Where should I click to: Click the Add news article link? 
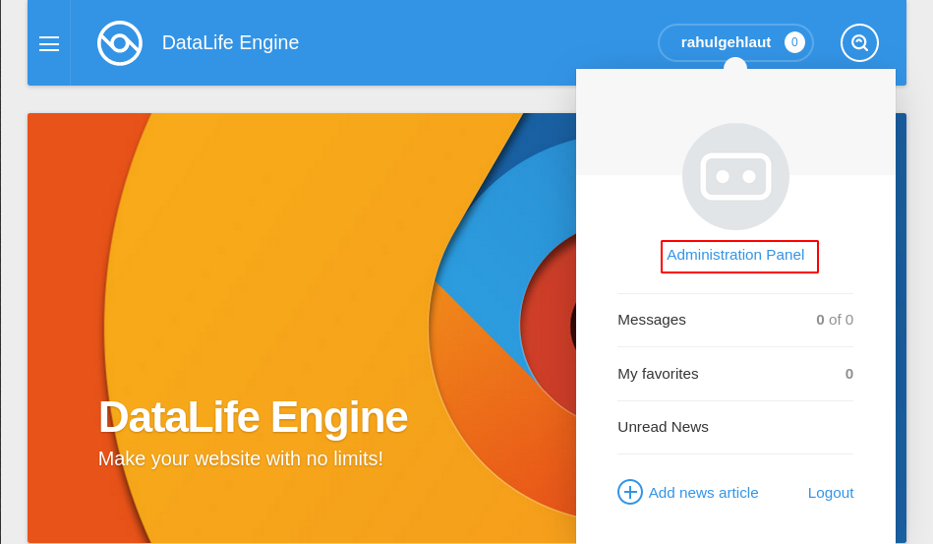point(703,493)
